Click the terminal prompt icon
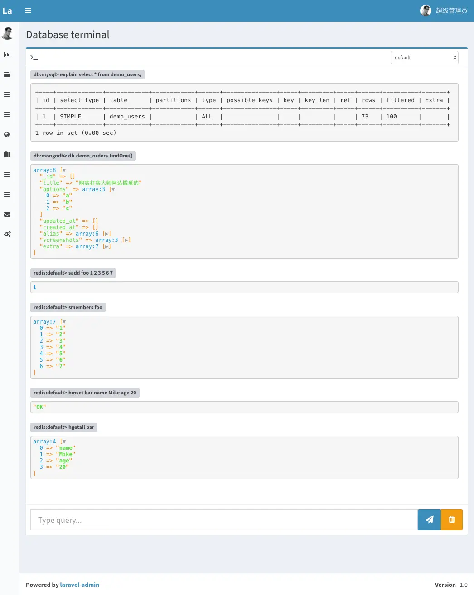This screenshot has height=595, width=474. (34, 58)
